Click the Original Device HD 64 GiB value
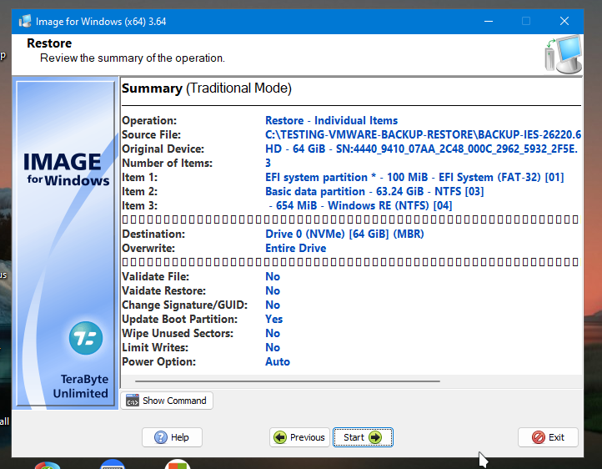602x469 pixels. tap(422, 149)
